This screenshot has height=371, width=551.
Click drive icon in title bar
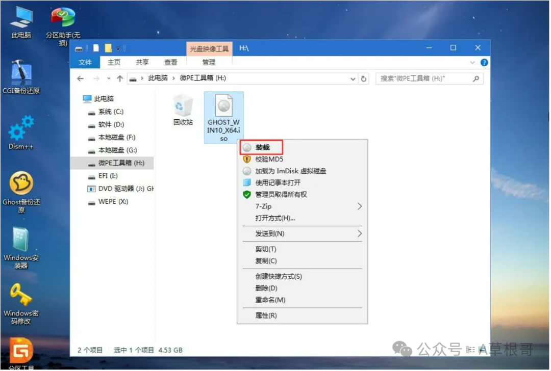[x=79, y=48]
